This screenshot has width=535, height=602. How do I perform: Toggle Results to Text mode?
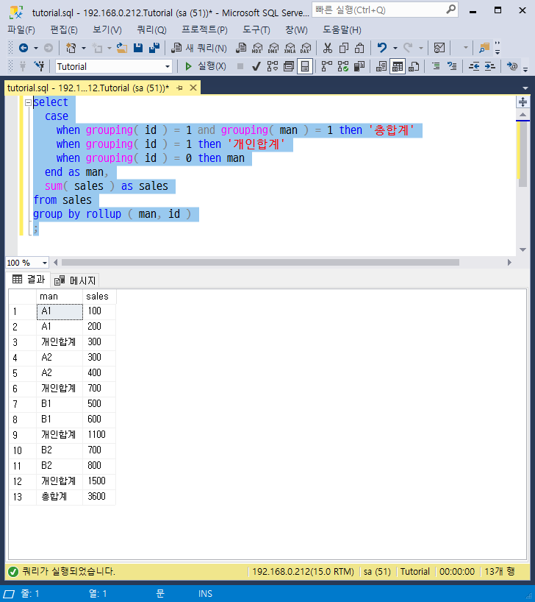(x=381, y=66)
